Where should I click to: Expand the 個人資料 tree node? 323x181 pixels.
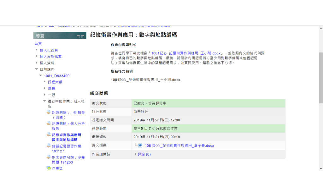tap(37, 63)
